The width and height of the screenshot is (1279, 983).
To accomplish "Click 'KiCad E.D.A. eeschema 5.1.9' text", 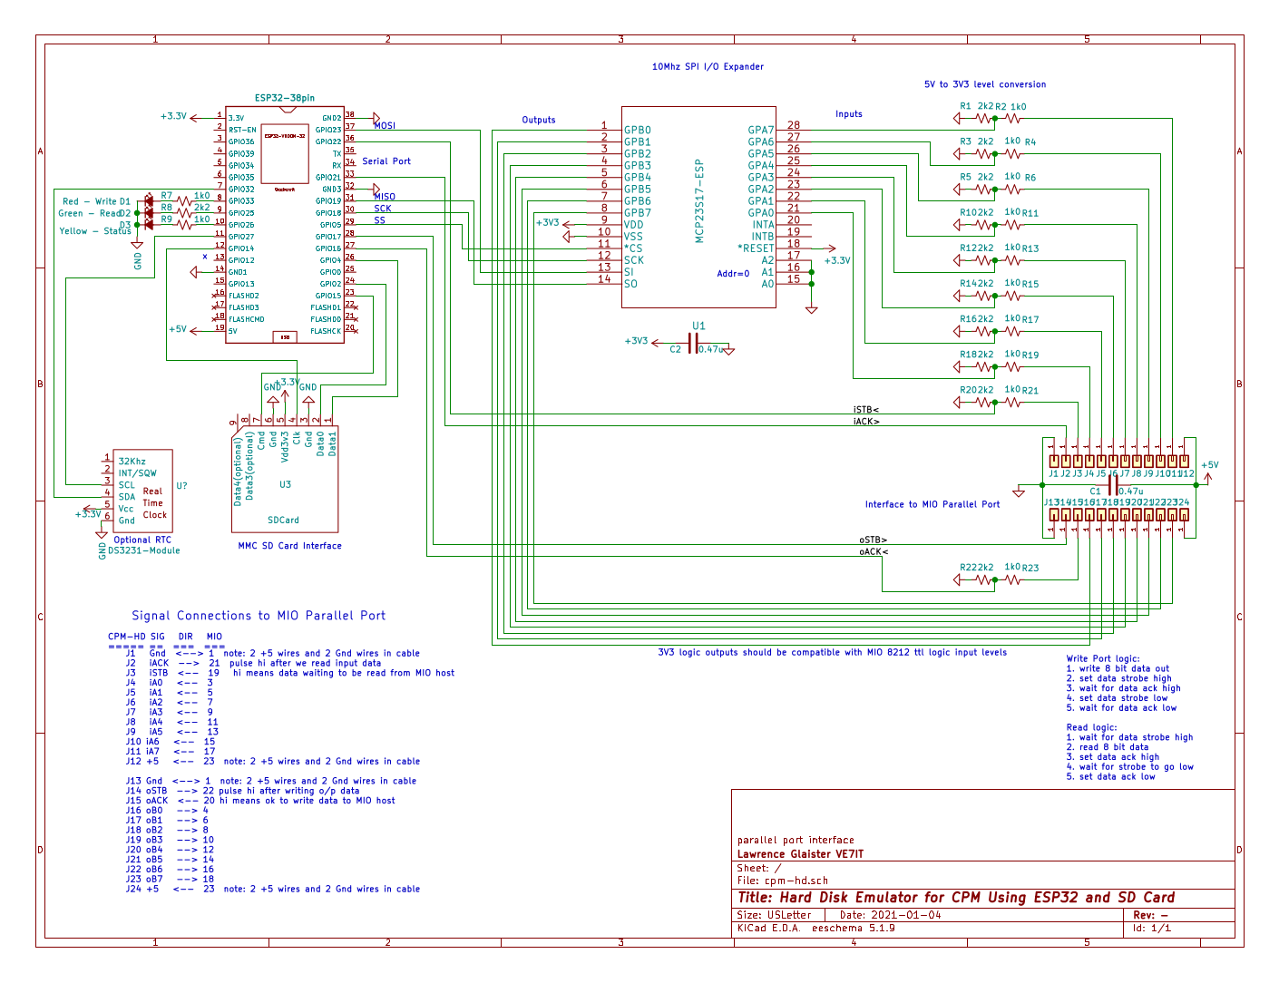I will pos(815,928).
